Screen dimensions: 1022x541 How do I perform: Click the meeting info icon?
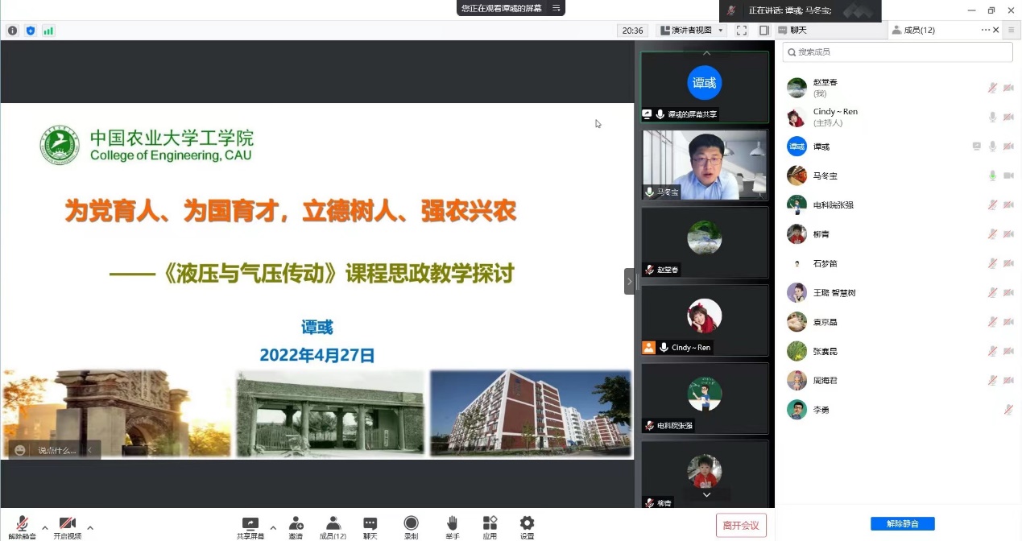(12, 31)
